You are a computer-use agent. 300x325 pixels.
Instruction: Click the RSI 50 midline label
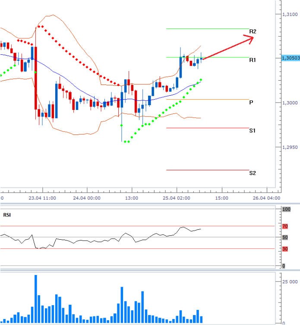pos(285,237)
